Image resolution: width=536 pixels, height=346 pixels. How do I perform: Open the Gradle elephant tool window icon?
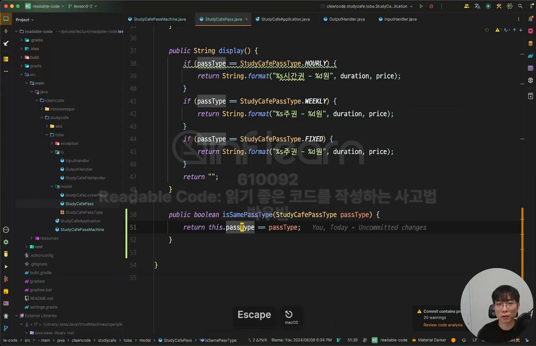click(530, 56)
